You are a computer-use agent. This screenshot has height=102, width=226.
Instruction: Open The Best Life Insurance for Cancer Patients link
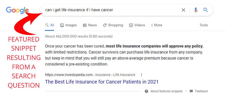(x=102, y=82)
